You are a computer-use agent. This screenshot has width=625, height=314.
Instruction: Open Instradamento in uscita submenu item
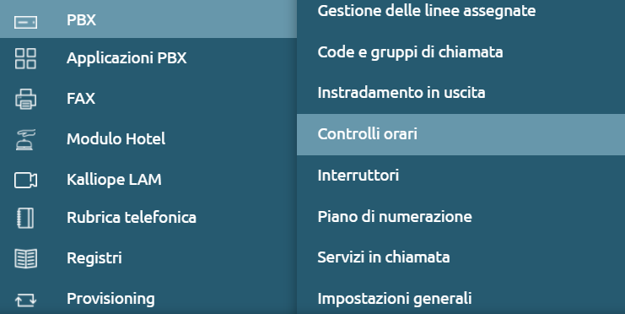461,93
